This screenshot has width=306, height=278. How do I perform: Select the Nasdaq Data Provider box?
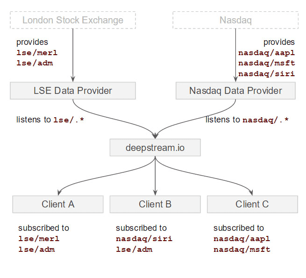tap(235, 91)
